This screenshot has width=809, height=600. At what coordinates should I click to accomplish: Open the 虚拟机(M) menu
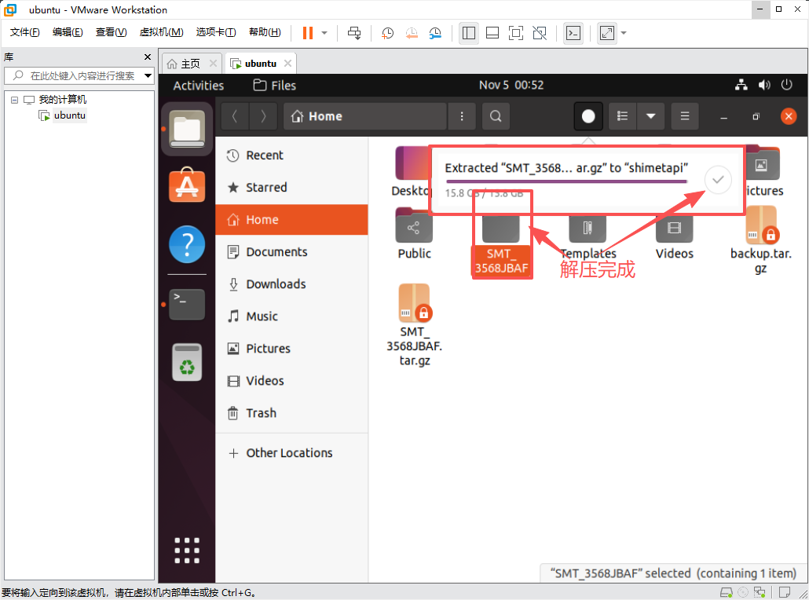coord(161,32)
